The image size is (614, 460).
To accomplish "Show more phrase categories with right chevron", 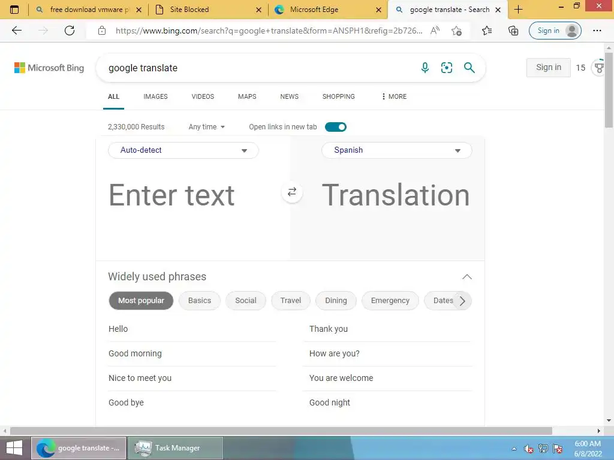I will [462, 301].
